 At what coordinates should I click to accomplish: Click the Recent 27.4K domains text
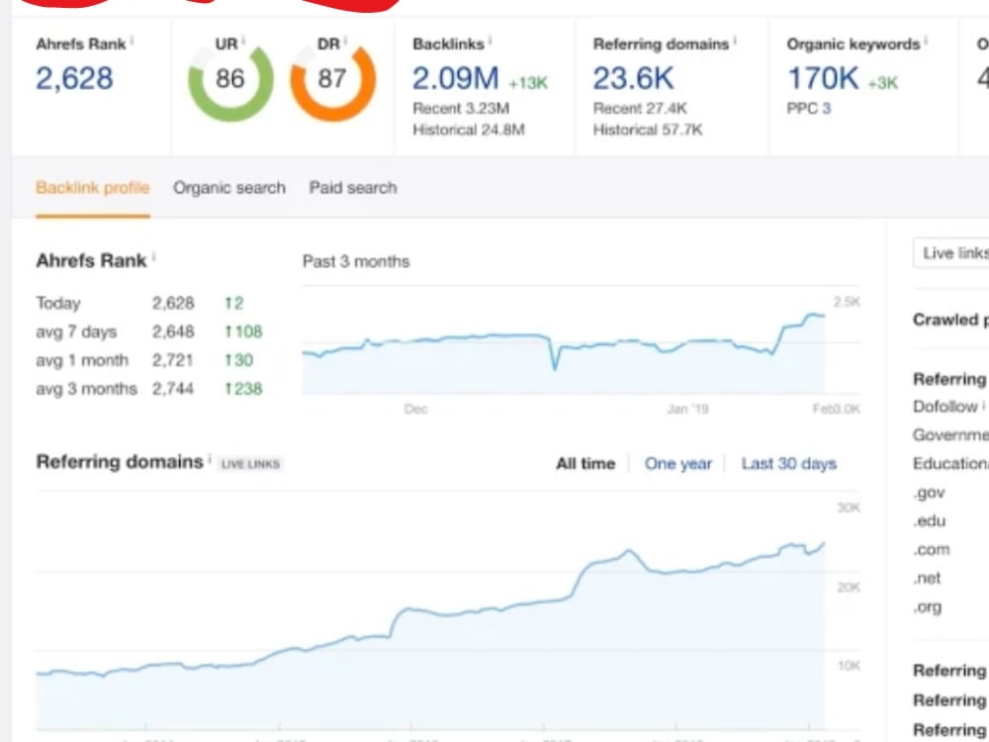point(640,109)
